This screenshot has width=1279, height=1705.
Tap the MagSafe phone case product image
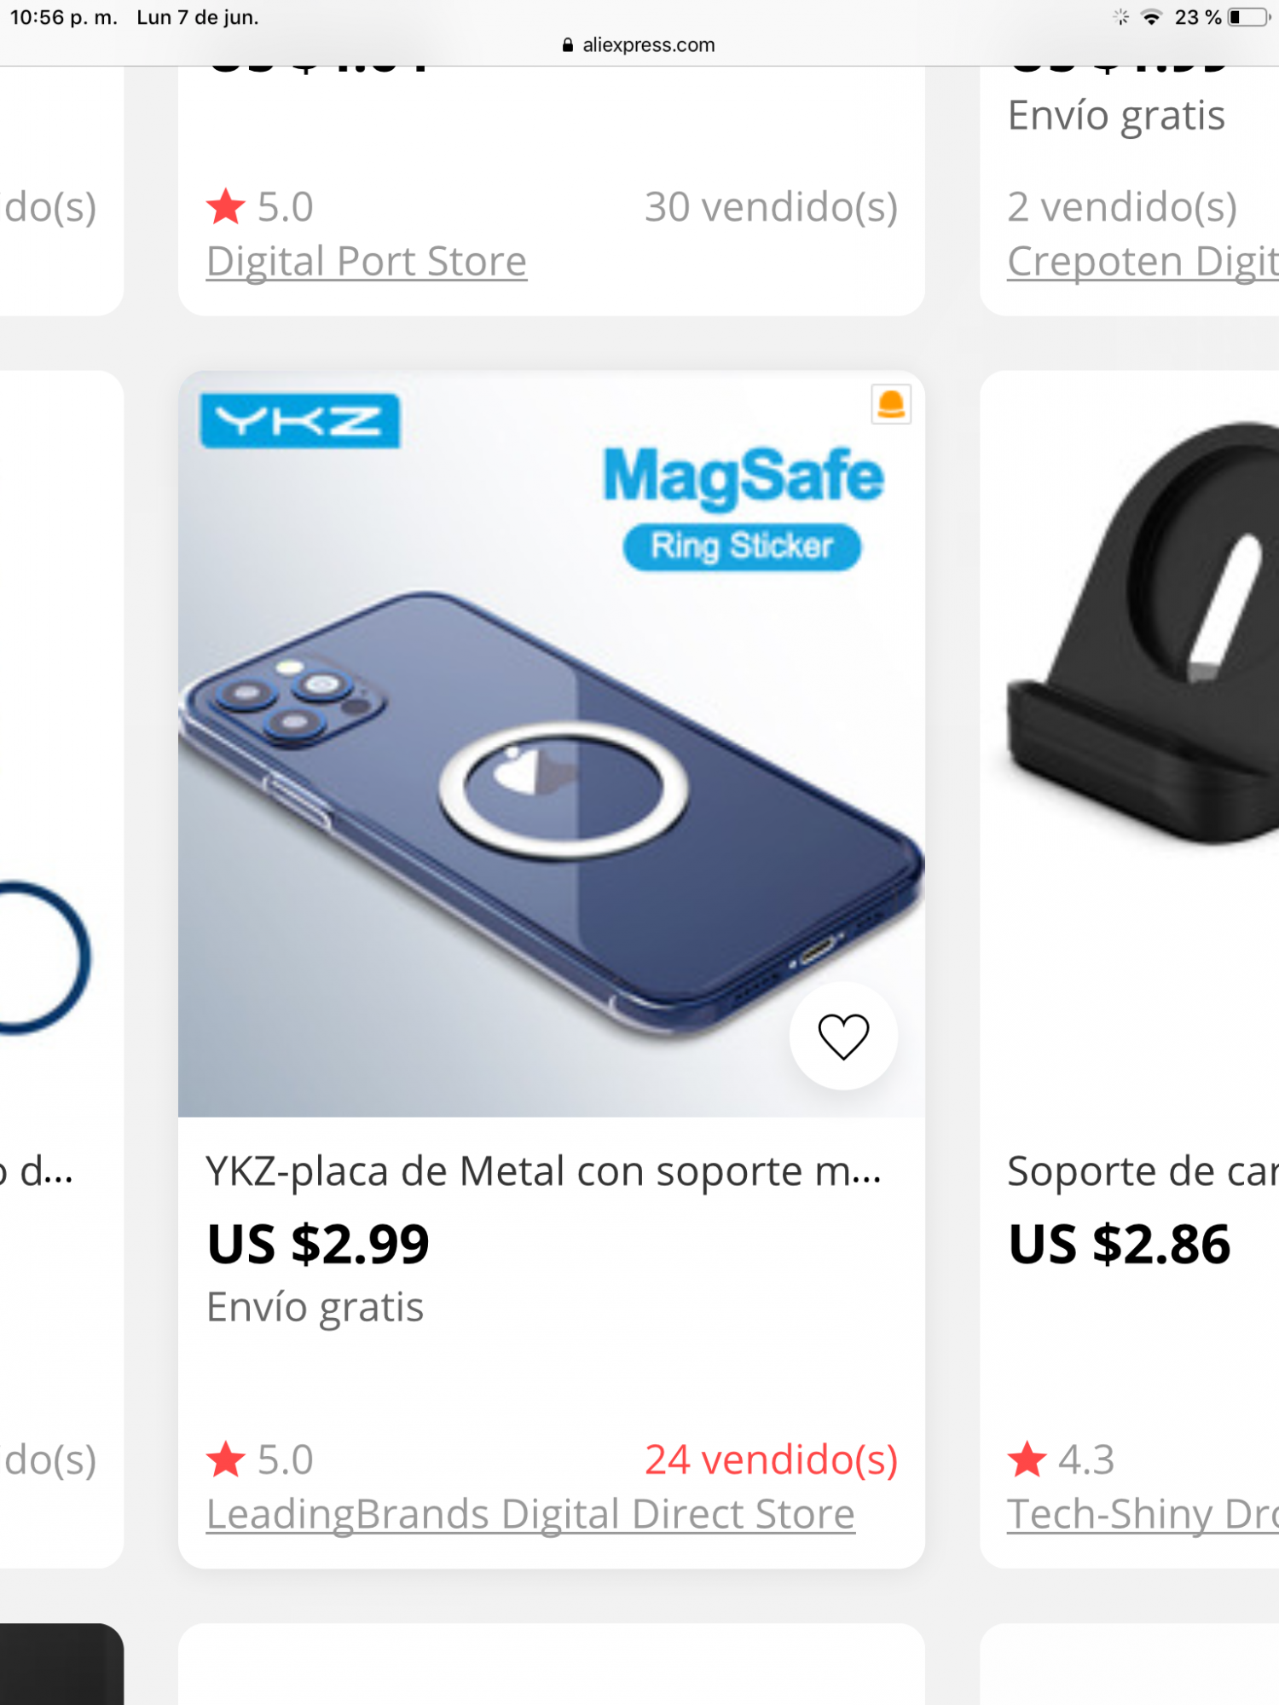(552, 743)
